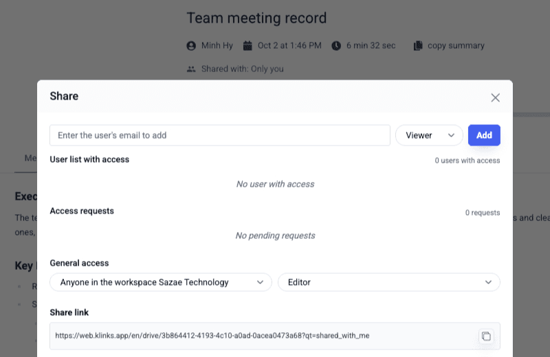Copy the share link with the copy icon
Viewport: 550px width, 357px height.
pyautogui.click(x=486, y=336)
